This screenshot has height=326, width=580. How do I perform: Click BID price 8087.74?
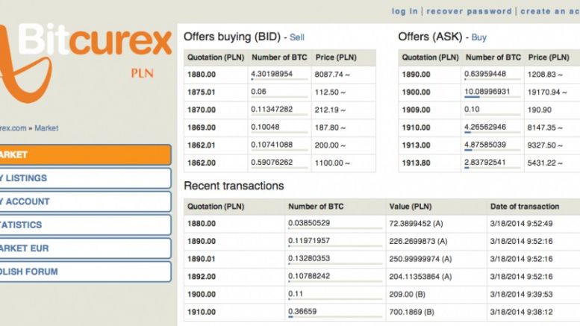[x=332, y=75]
